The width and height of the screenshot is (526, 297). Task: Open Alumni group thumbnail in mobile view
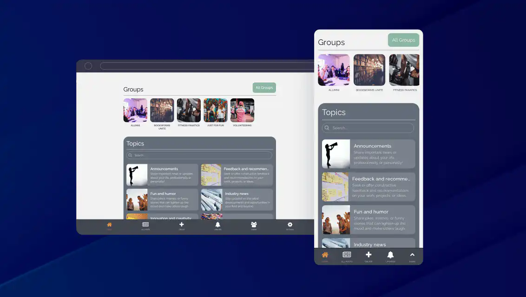[x=334, y=70]
